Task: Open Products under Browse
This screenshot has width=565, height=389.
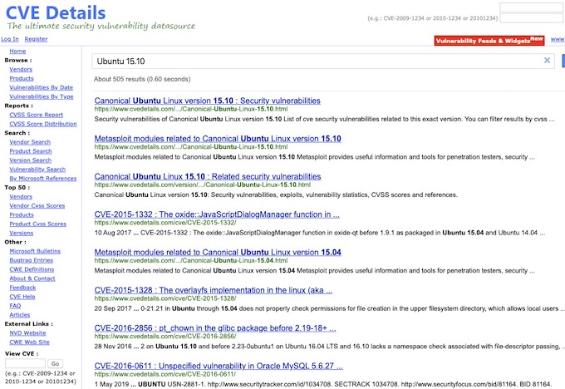Action: coord(22,78)
